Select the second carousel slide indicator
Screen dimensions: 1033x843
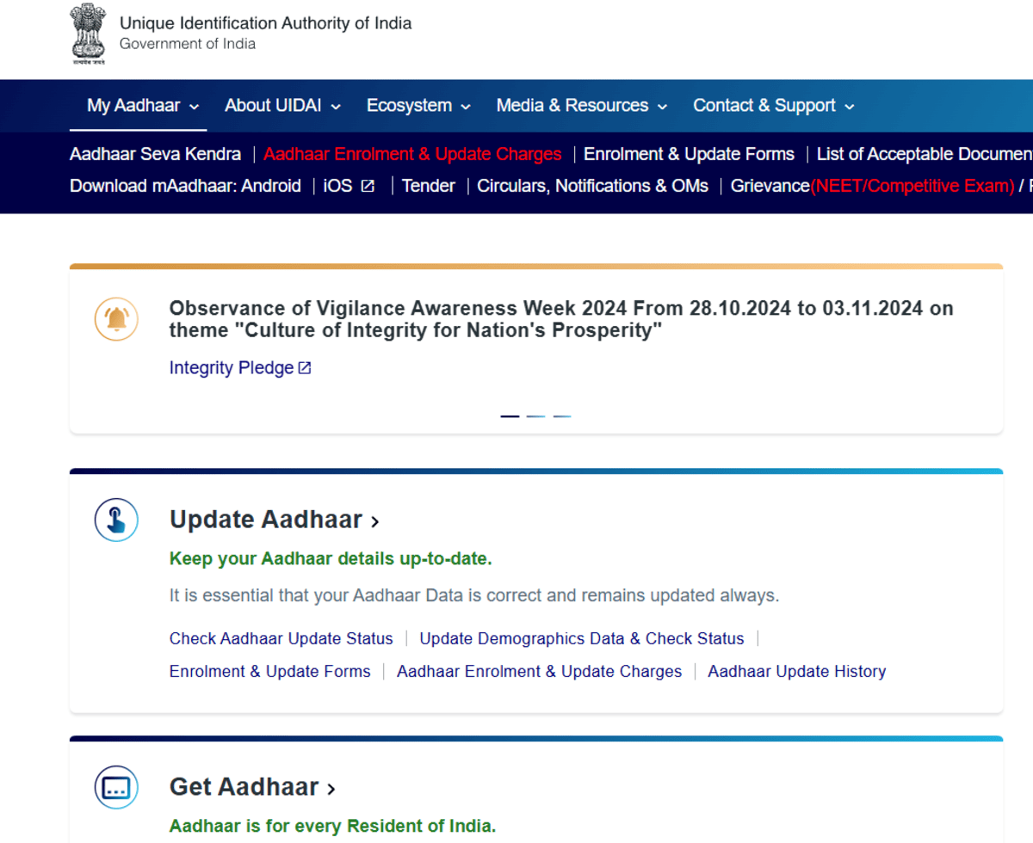point(535,416)
